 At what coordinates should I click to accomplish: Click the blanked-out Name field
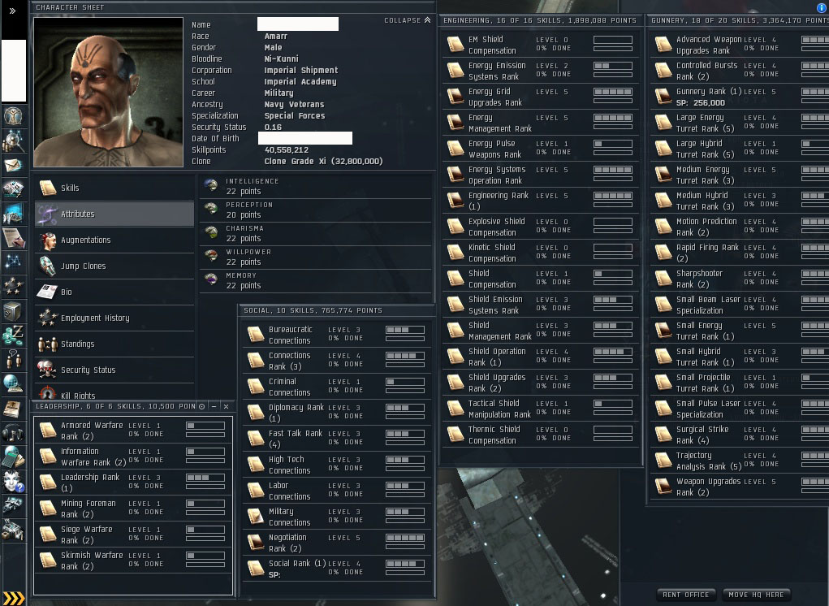click(x=298, y=24)
